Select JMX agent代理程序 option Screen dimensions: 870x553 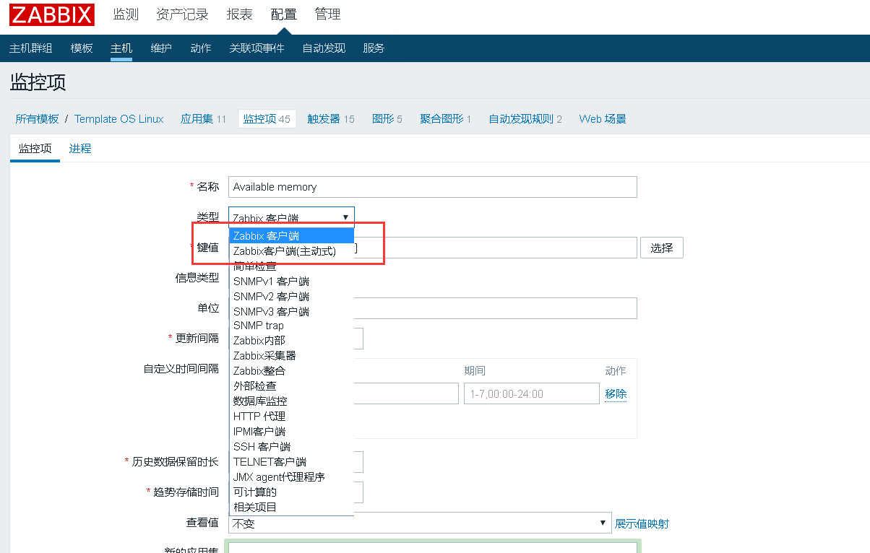(x=291, y=476)
